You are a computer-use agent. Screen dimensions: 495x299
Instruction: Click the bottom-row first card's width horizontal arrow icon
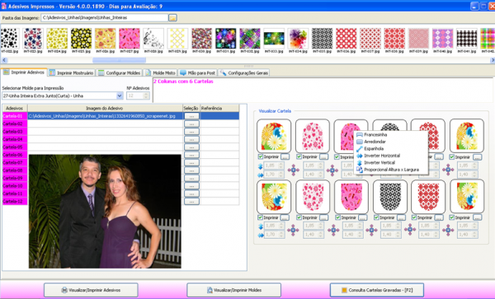coord(261,236)
